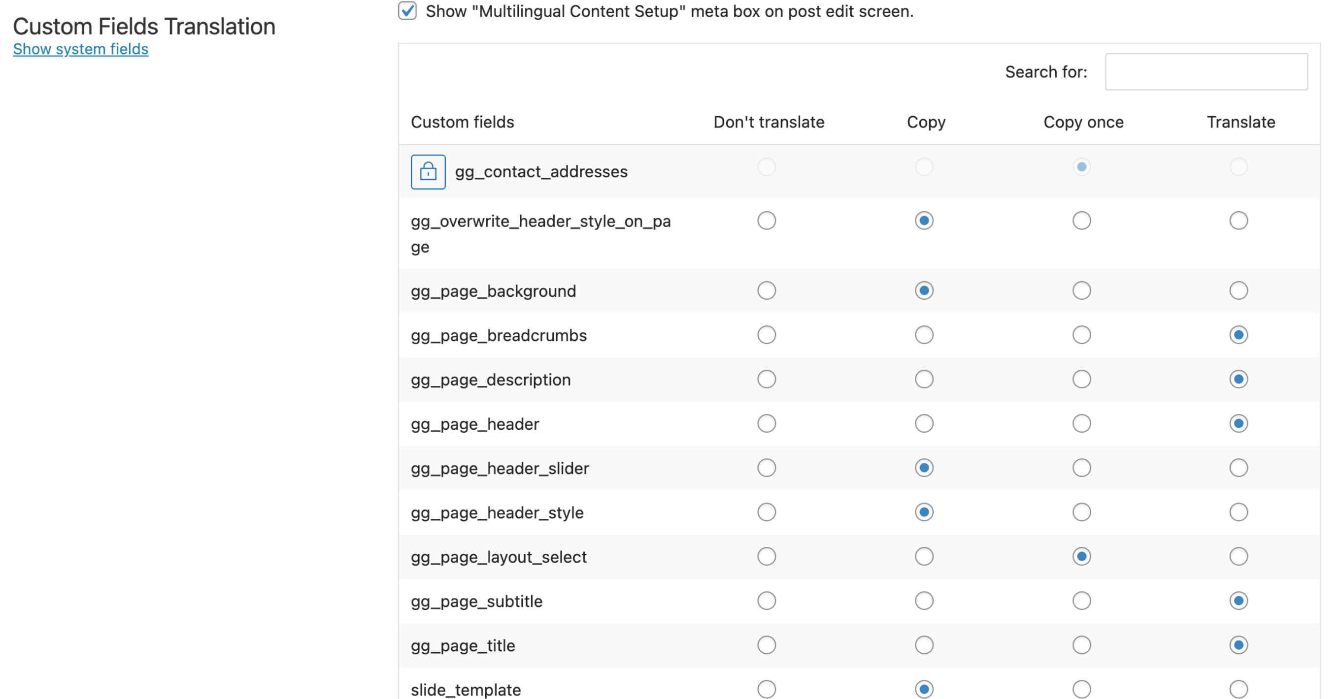
Task: Choose Copy once for gg_overwrite_header_style_on_page
Action: click(1081, 221)
